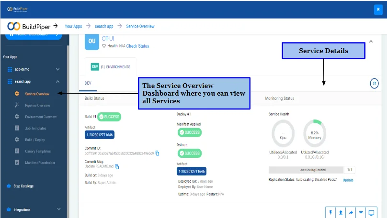This screenshot has height=218, width=387.
Task: Collapse the OT-UI service card chevron
Action: point(371,42)
